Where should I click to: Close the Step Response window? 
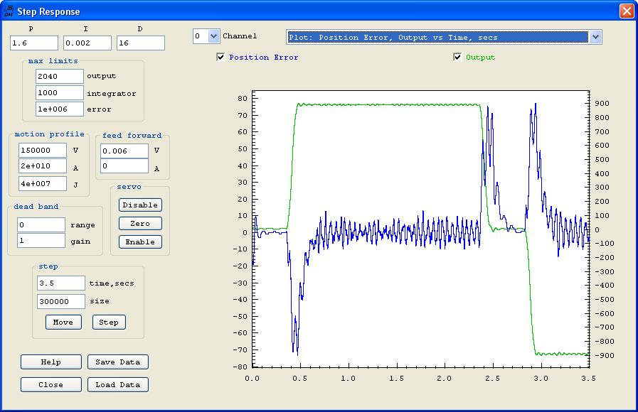(x=626, y=11)
